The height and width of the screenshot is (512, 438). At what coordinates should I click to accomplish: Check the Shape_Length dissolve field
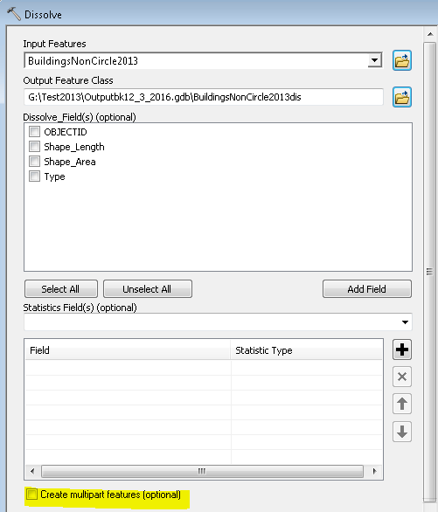(34, 146)
